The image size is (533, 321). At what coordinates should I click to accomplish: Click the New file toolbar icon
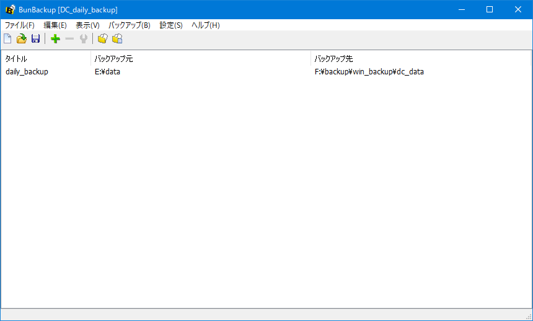click(x=7, y=39)
